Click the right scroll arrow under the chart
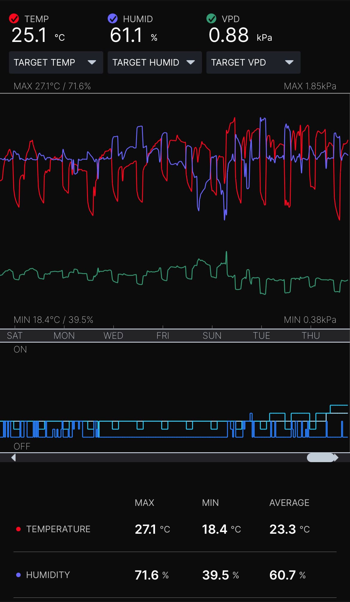This screenshot has height=602, width=350. 337,457
